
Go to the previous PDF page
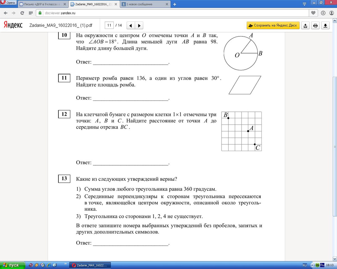131,25
